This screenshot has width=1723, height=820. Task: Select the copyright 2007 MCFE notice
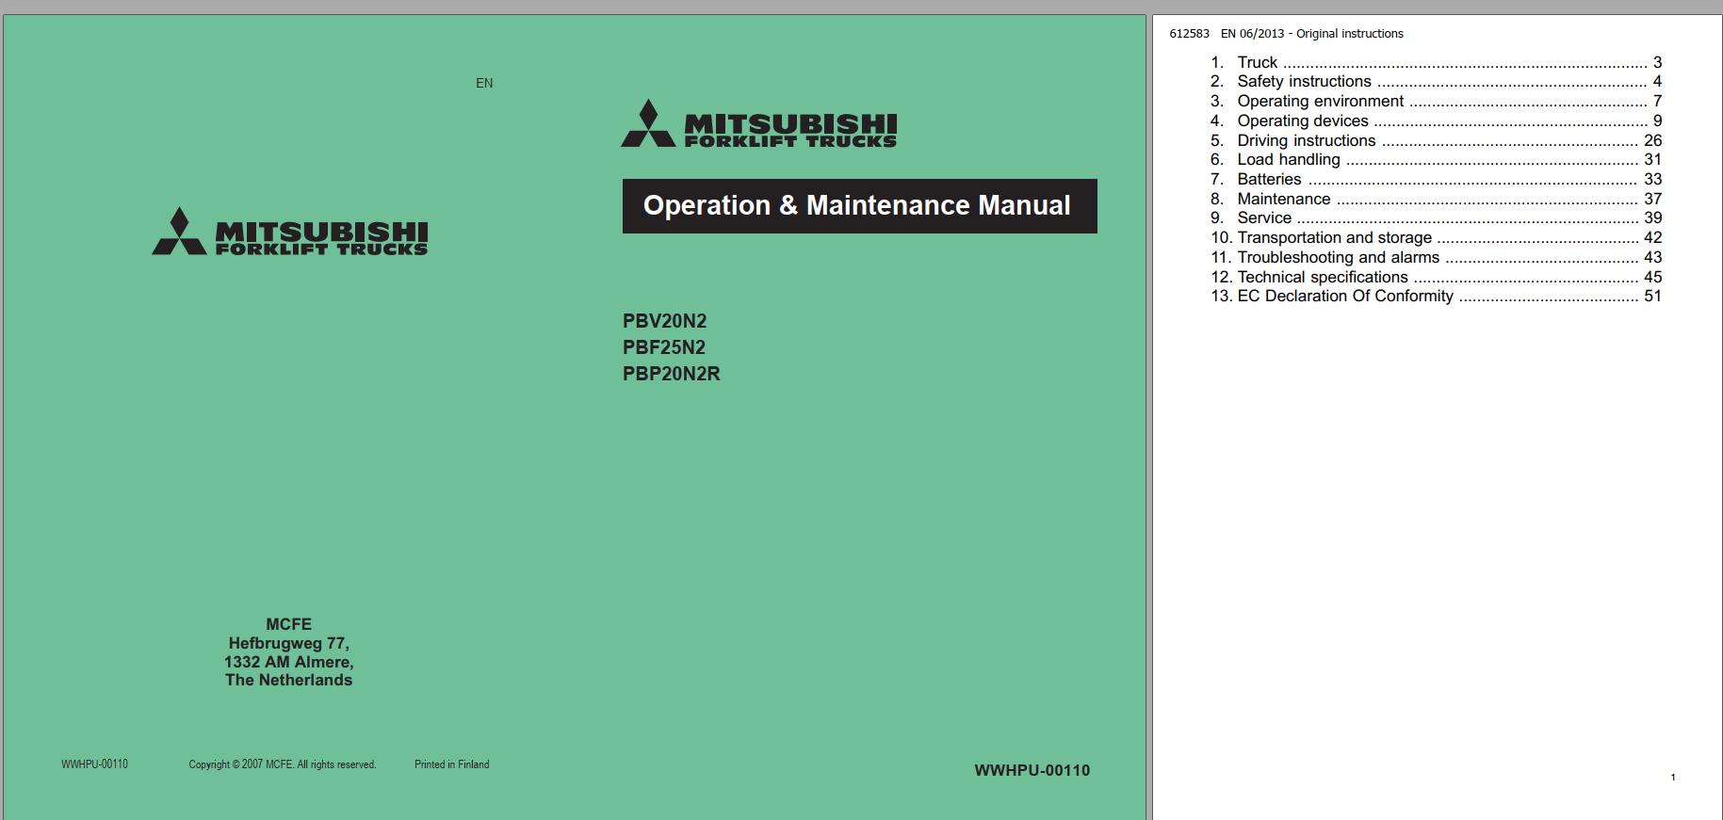(283, 764)
